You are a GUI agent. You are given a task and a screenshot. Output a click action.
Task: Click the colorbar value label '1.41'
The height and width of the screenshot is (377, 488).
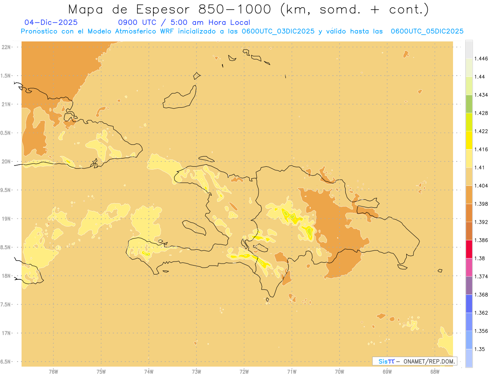coord(480,167)
